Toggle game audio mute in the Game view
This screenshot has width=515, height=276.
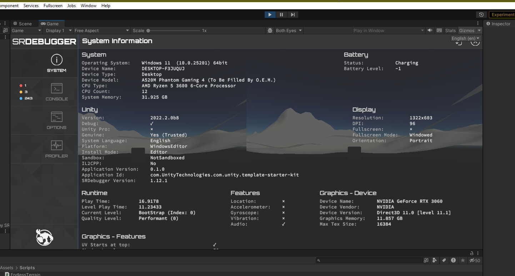[430, 30]
